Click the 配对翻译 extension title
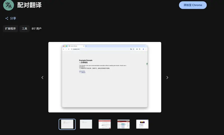 tap(29, 5)
